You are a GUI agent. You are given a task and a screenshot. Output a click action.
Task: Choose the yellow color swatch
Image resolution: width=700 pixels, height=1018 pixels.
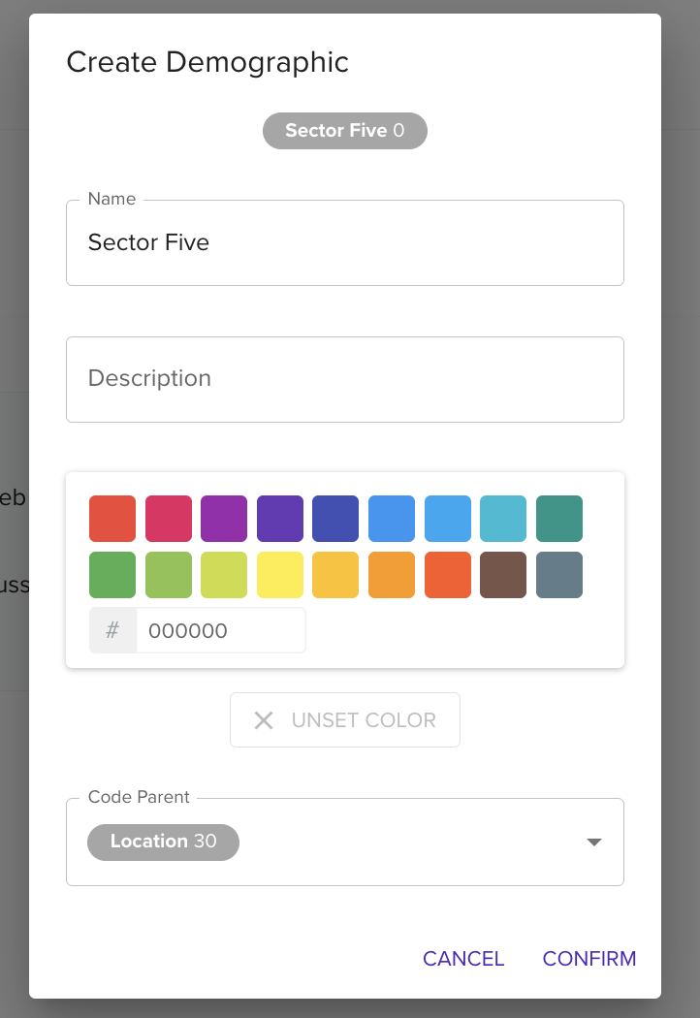pyautogui.click(x=280, y=575)
